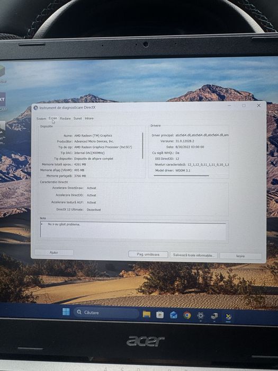This screenshot has height=371, width=278.
Task: Open the Intrare tab
Action: (x=89, y=118)
